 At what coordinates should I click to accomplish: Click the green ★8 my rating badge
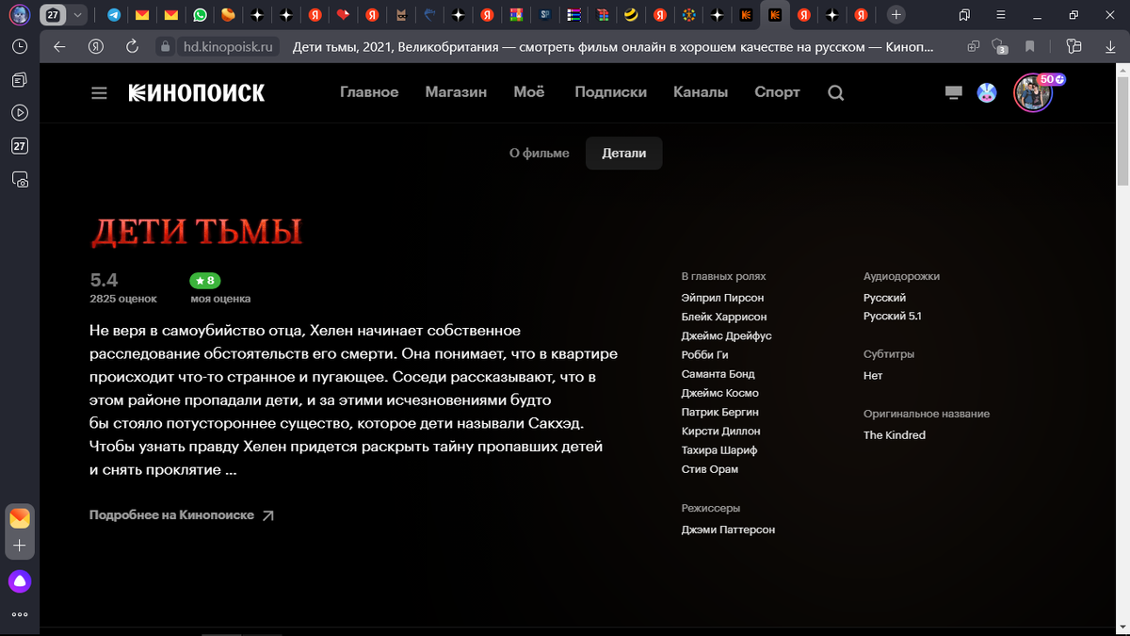pos(205,281)
